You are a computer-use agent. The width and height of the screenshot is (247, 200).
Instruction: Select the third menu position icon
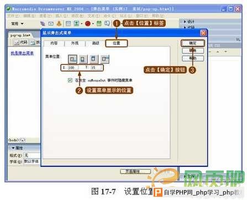(x=93, y=59)
